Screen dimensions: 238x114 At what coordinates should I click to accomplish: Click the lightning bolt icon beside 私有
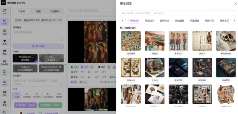[x=92, y=67]
